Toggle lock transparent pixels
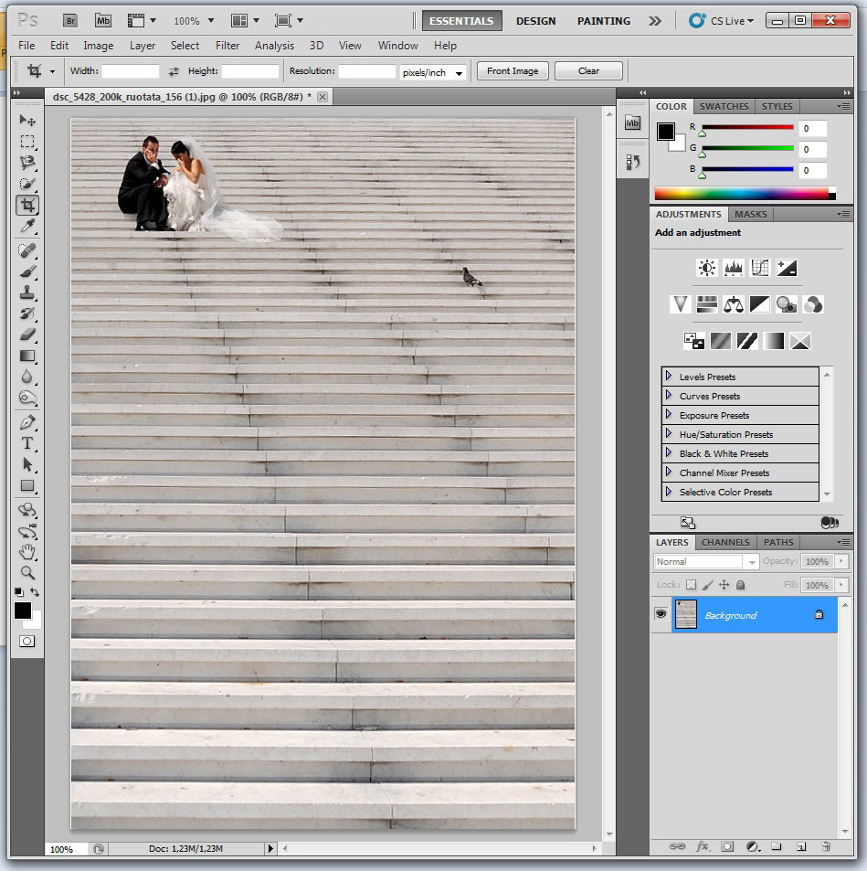This screenshot has width=867, height=871. tap(691, 585)
